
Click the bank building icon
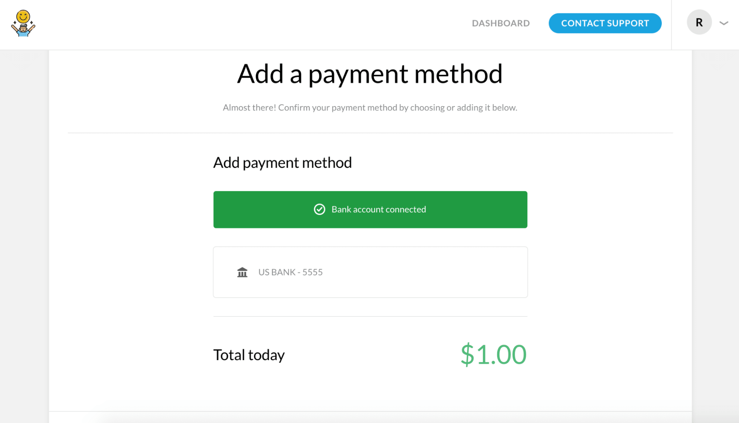point(242,272)
